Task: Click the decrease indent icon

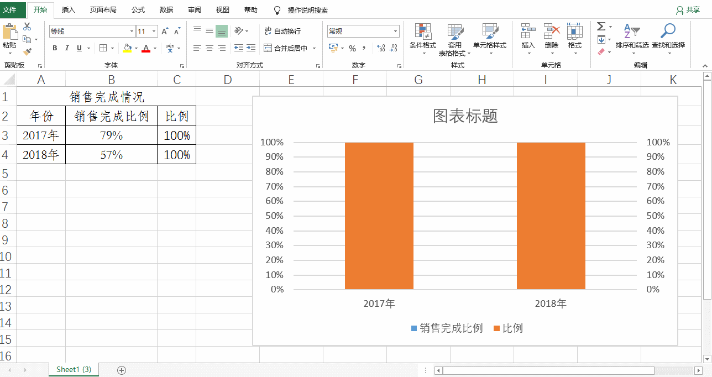Action: [239, 48]
